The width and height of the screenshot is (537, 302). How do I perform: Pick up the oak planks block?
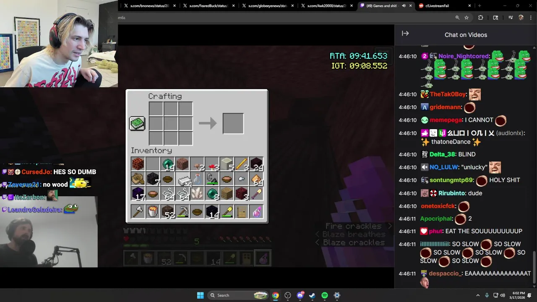(x=227, y=194)
